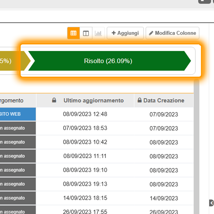Expand the collapsed side panel arrow
This screenshot has width=214, height=214.
[212, 203]
